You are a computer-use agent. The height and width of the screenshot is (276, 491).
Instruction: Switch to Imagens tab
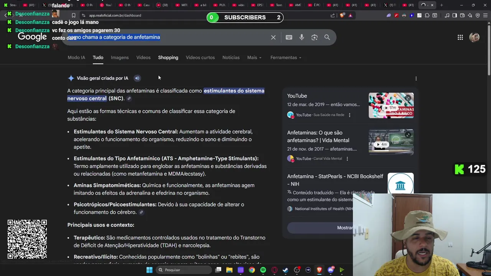click(120, 58)
